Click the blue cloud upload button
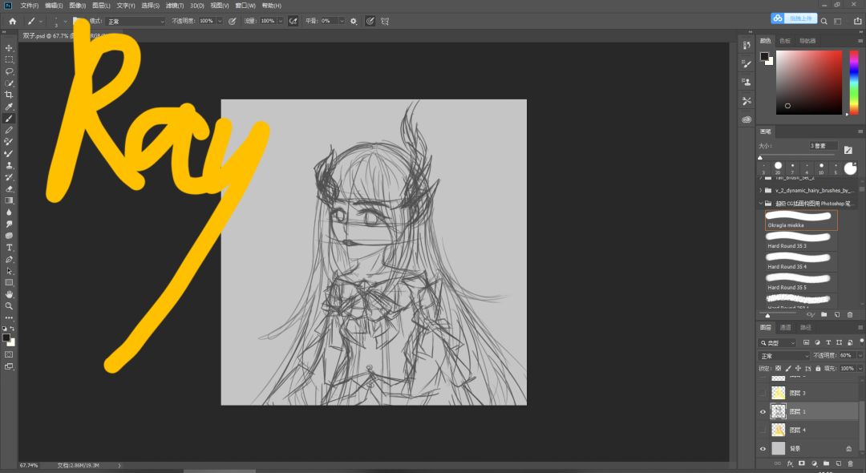866x473 pixels. (x=794, y=18)
